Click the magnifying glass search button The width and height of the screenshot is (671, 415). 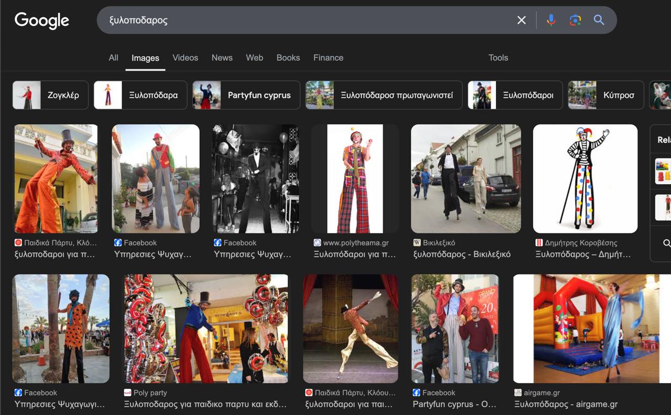(x=599, y=20)
